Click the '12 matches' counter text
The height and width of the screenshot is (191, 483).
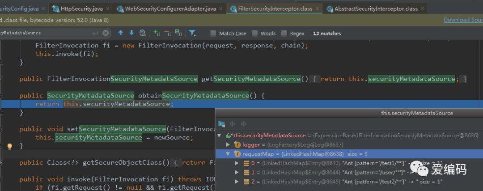pos(327,33)
